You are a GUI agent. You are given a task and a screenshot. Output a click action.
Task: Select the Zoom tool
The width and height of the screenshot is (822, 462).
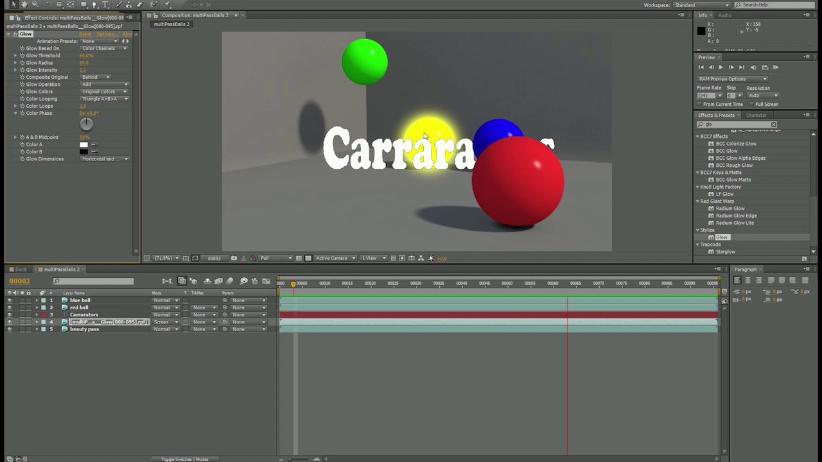pyautogui.click(x=35, y=4)
